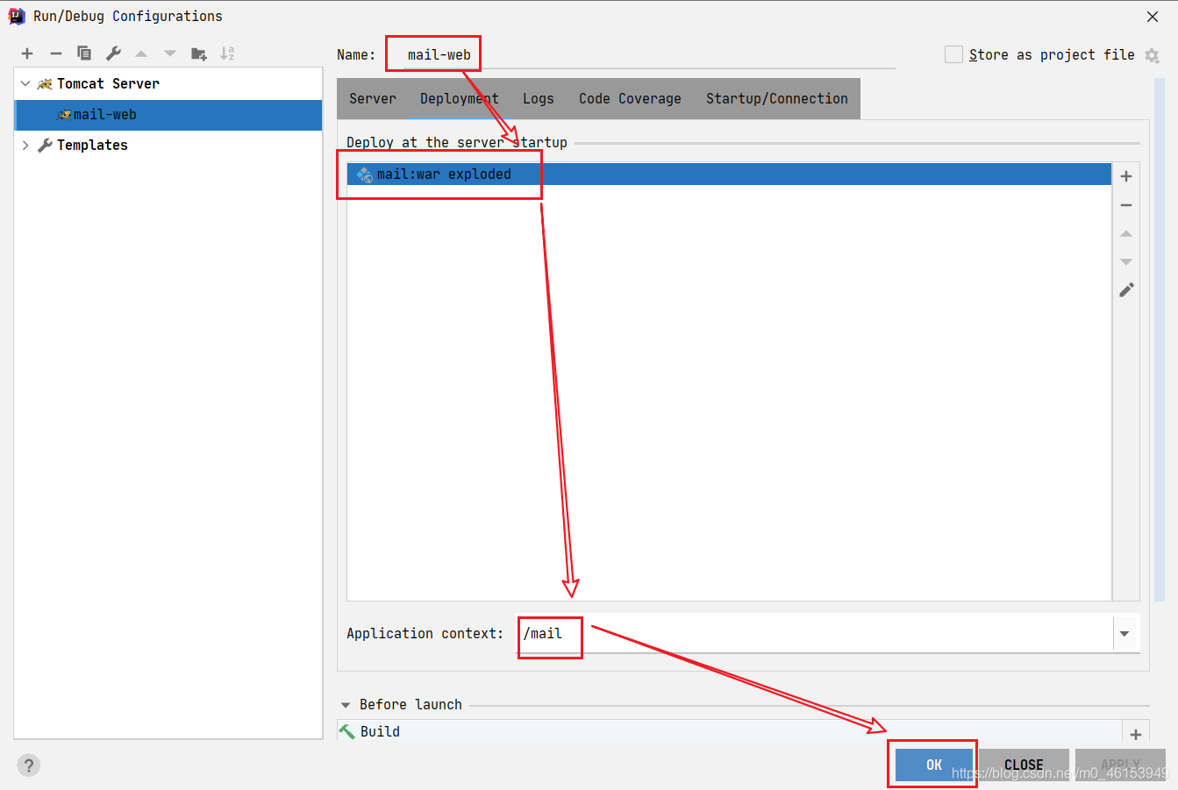
Task: Move configuration down in left toolbar
Action: [170, 53]
